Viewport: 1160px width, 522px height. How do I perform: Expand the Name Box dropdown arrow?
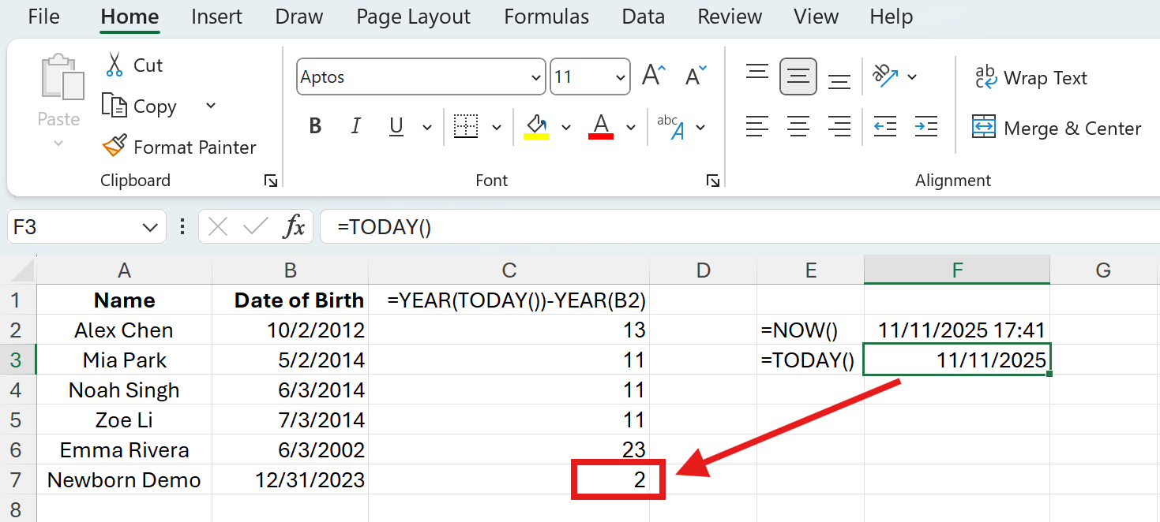point(149,228)
